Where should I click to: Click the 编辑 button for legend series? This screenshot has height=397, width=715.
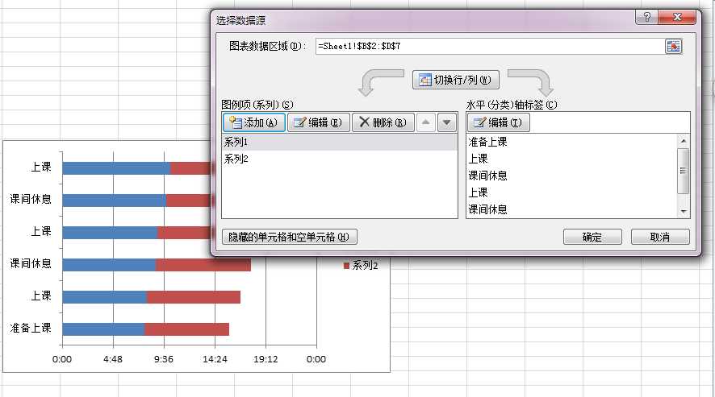(318, 122)
